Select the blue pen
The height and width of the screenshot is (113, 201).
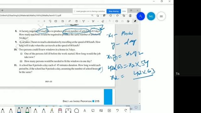pyautogui.click(x=19, y=110)
